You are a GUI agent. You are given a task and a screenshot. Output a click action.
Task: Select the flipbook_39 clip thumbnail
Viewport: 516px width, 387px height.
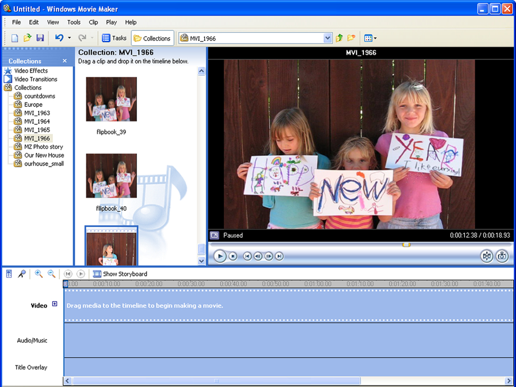111,99
